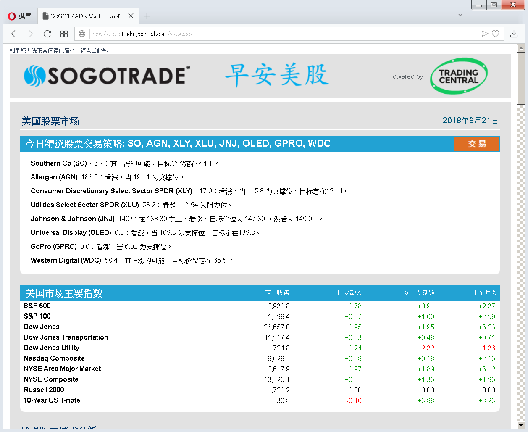Maximize the Opera window

click(494, 5)
